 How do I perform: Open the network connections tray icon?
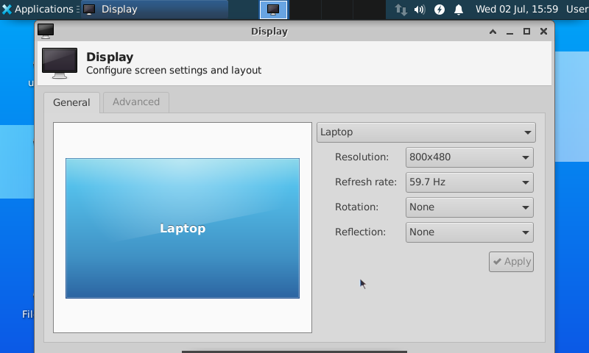401,10
